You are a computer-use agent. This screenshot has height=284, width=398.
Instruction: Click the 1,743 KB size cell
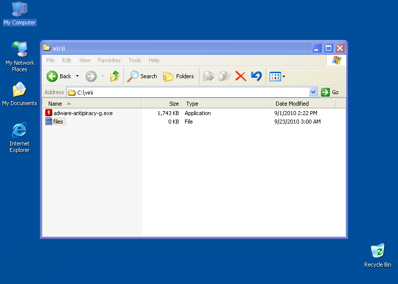coord(168,113)
